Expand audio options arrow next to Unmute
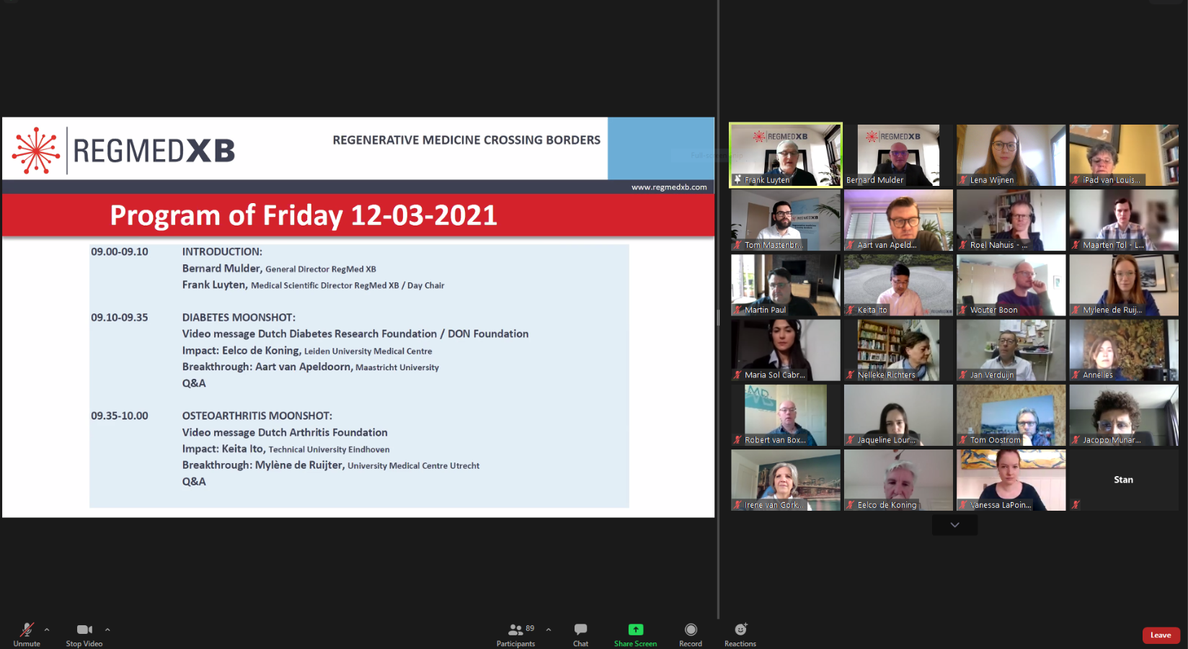 (47, 630)
